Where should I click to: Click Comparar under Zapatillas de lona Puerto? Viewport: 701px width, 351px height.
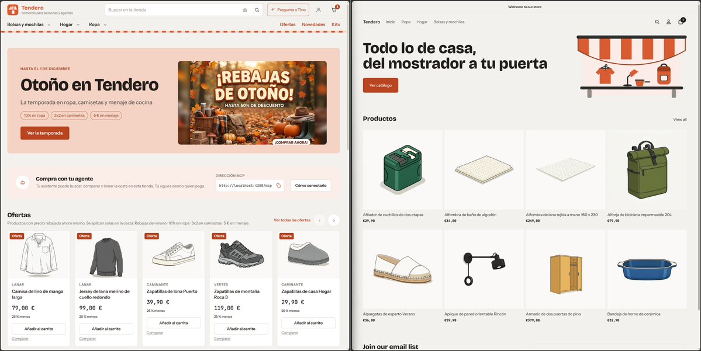pos(155,333)
